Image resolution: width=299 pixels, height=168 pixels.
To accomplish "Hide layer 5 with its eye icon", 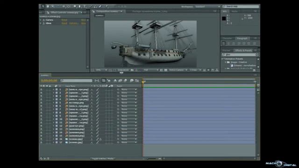I will [x=41, y=103].
